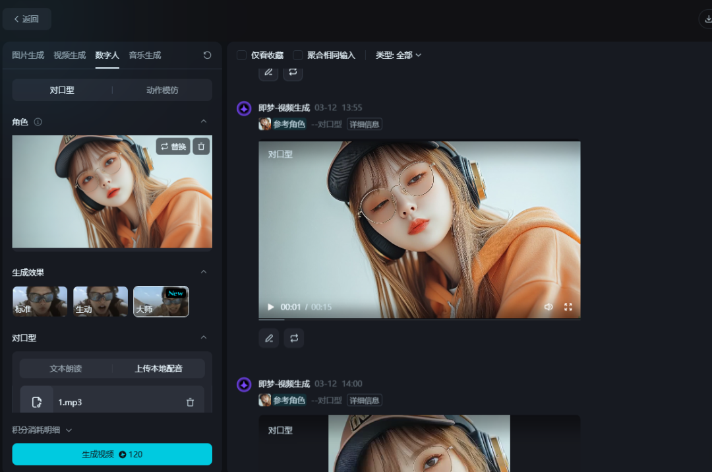This screenshot has width=712, height=472.
Task: Expand the 积分消耗明细 details
Action: pos(42,430)
